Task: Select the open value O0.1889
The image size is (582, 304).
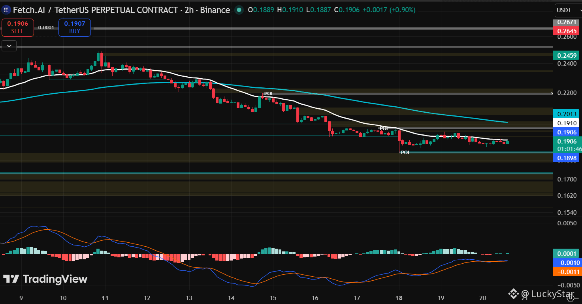Action: pyautogui.click(x=262, y=10)
